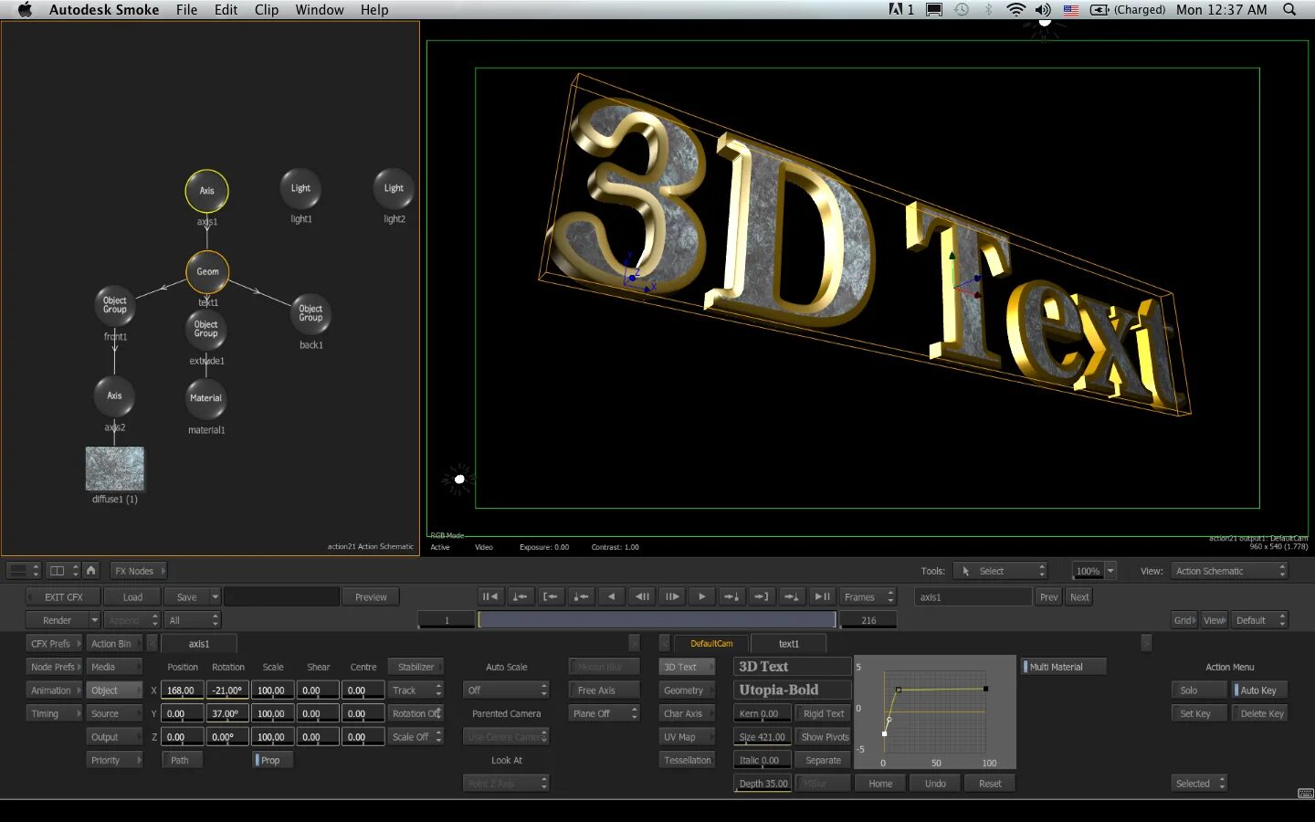Click the home icon beside FX Nodes
Image resolution: width=1315 pixels, height=822 pixels.
91,571
